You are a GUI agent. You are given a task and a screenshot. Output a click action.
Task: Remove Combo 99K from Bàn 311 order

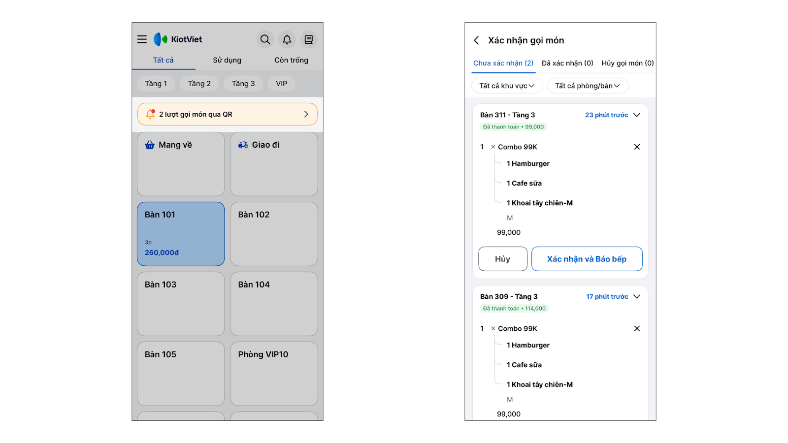pyautogui.click(x=637, y=147)
